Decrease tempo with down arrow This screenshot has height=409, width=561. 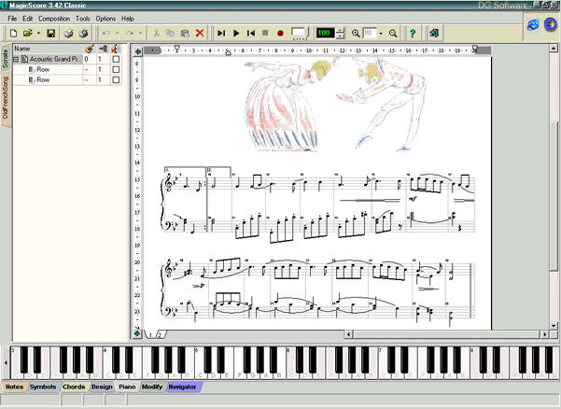tap(341, 36)
